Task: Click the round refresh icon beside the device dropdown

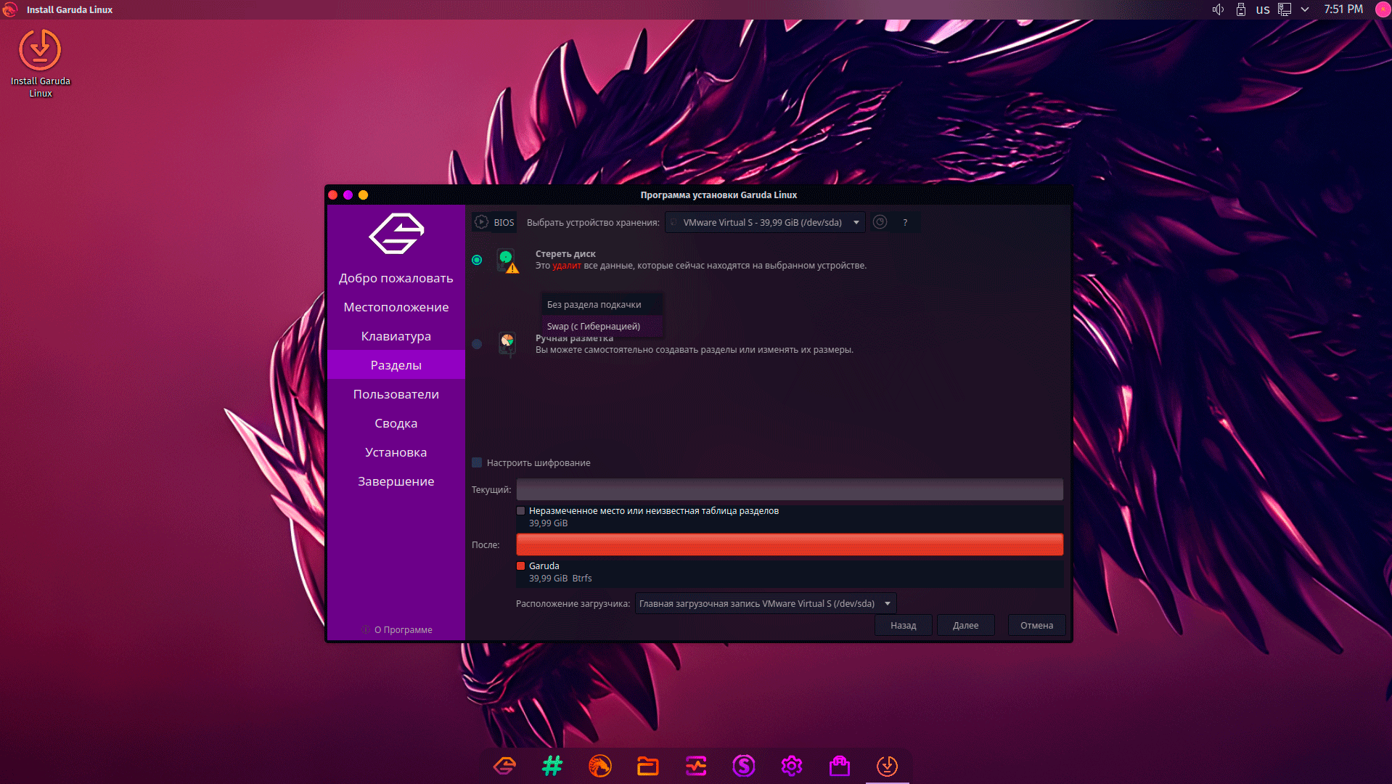Action: tap(880, 222)
